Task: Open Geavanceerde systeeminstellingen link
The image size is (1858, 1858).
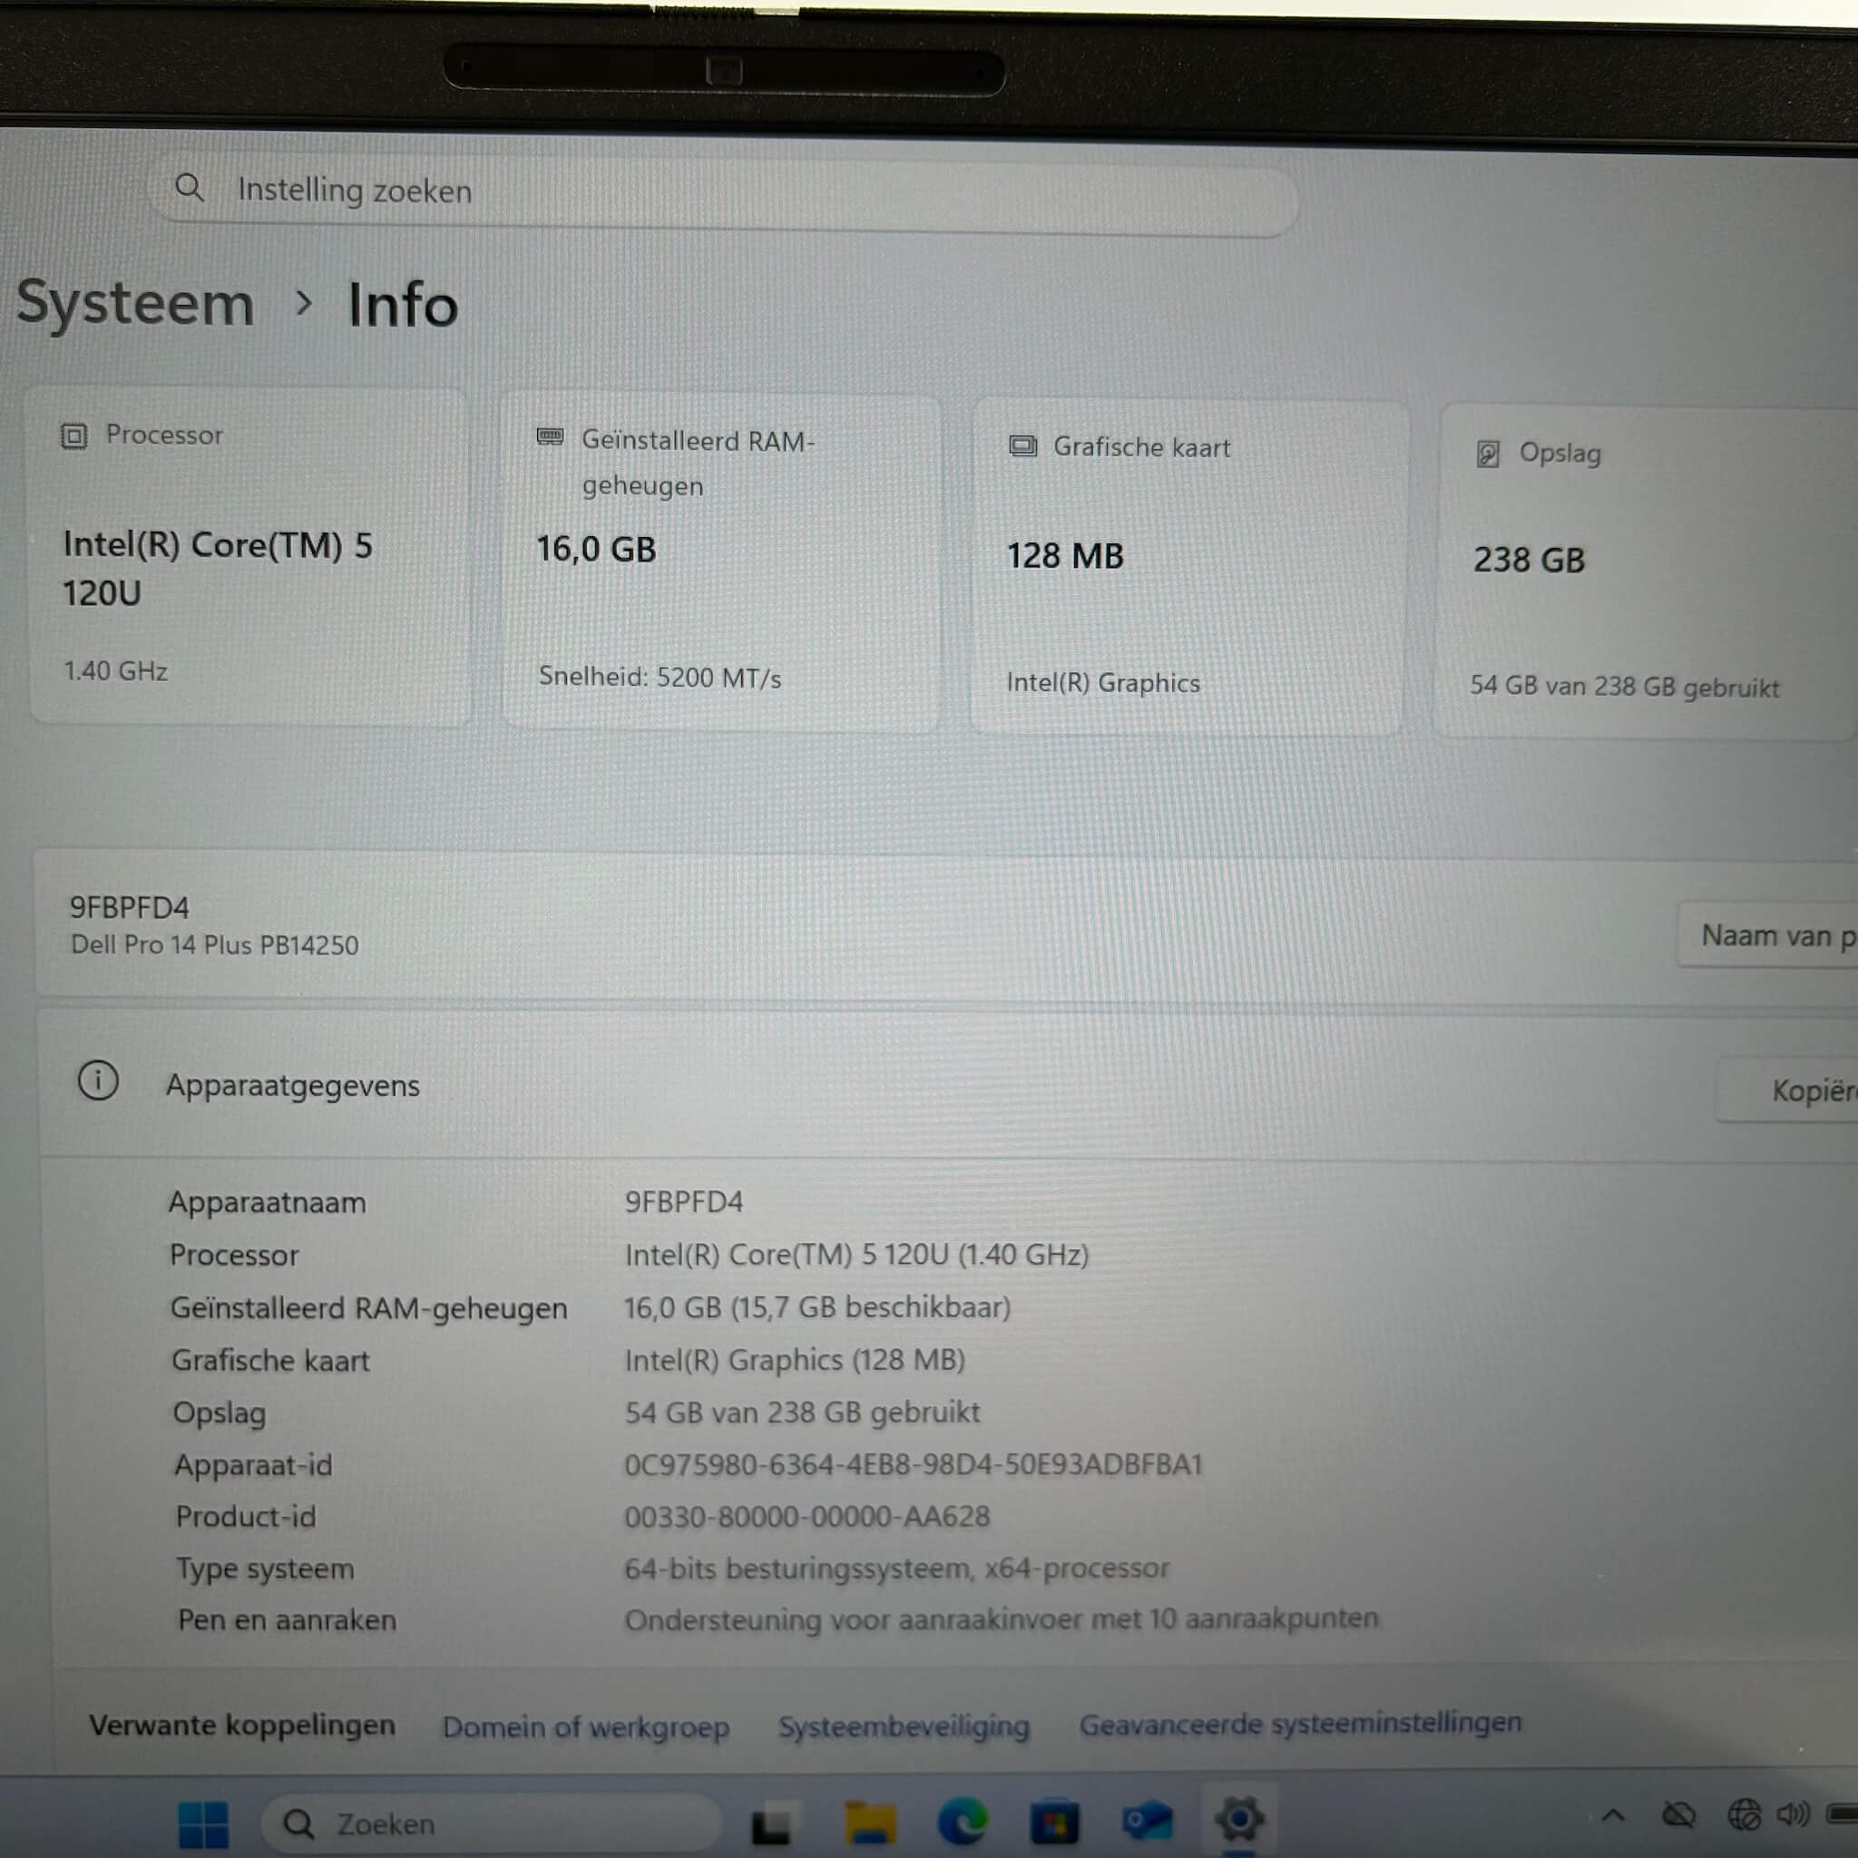Action: coord(1300,1723)
